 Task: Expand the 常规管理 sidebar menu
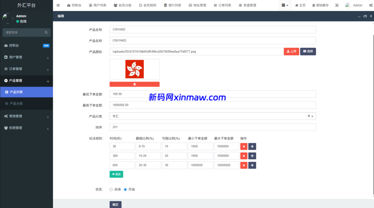pos(26,116)
